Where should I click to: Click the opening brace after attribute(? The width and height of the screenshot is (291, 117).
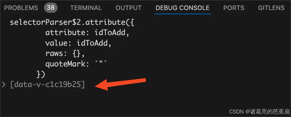pyautogui.click(x=132, y=23)
